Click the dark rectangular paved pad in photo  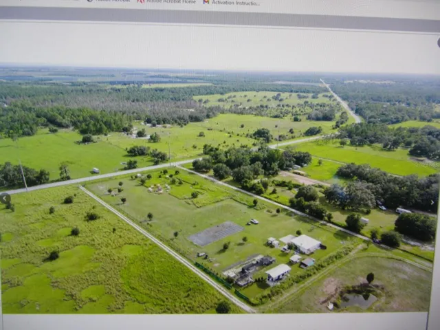215,233
